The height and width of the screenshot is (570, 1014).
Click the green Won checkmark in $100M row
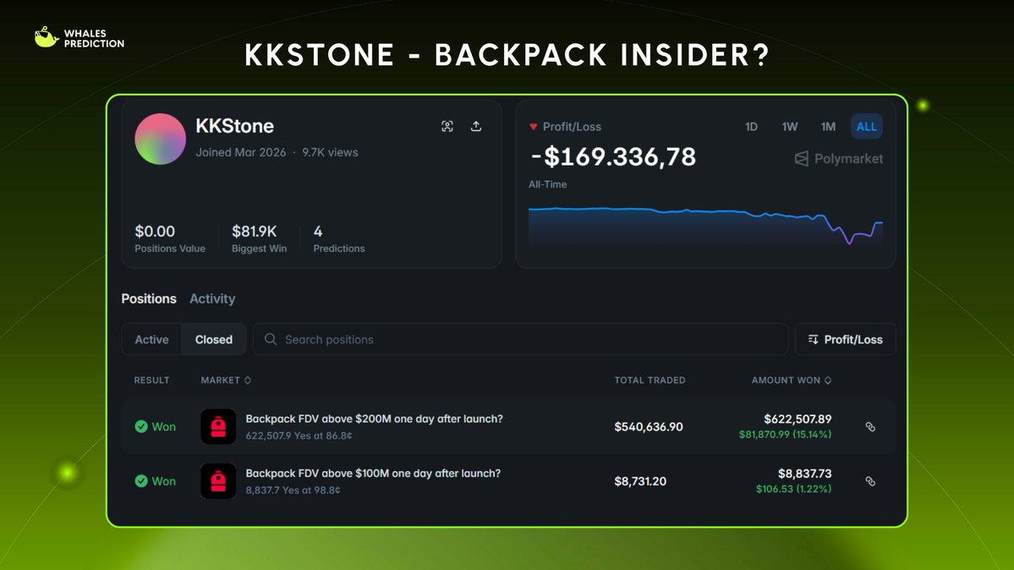(x=141, y=480)
